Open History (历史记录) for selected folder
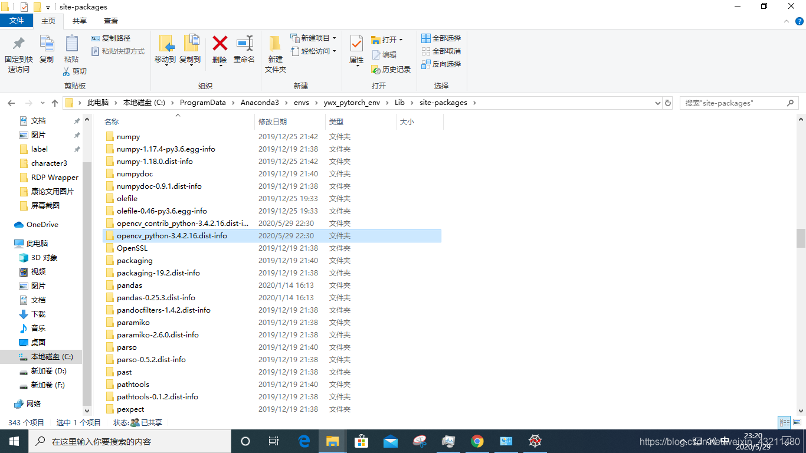Screen dimensions: 806x453 (391, 69)
